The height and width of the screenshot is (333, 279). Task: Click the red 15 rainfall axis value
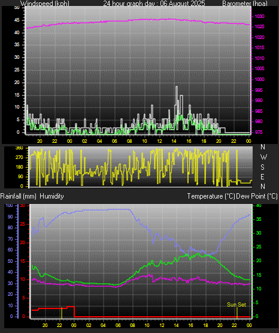[x=23, y=261]
